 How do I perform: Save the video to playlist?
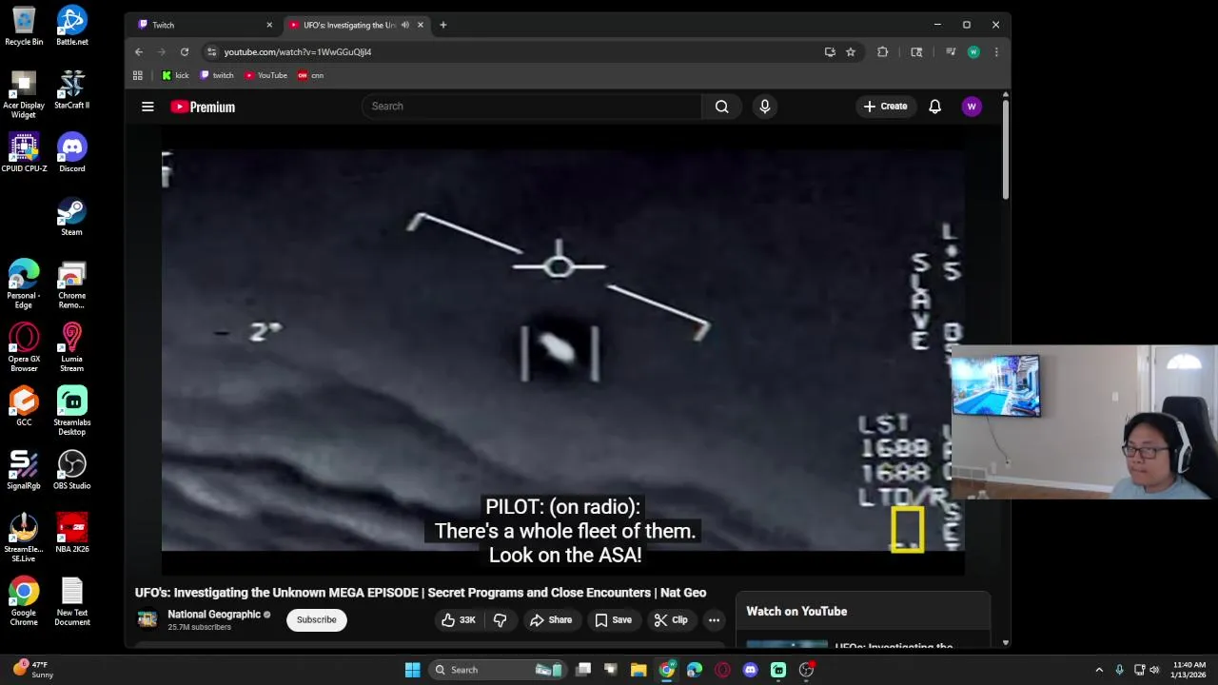pos(613,619)
